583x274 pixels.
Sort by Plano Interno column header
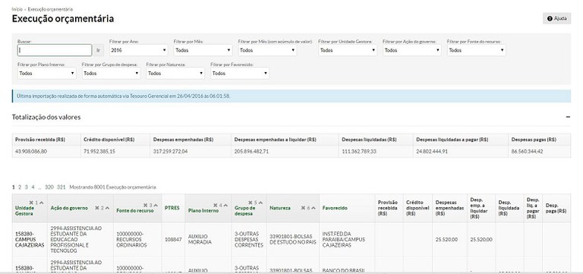click(203, 210)
